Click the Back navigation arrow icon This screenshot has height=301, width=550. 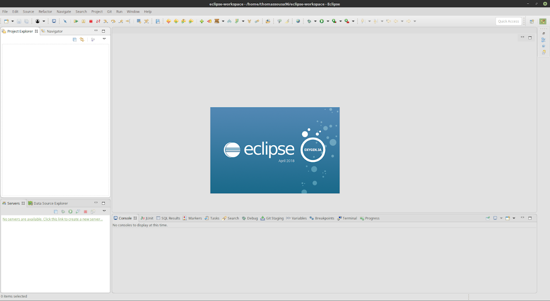396,21
